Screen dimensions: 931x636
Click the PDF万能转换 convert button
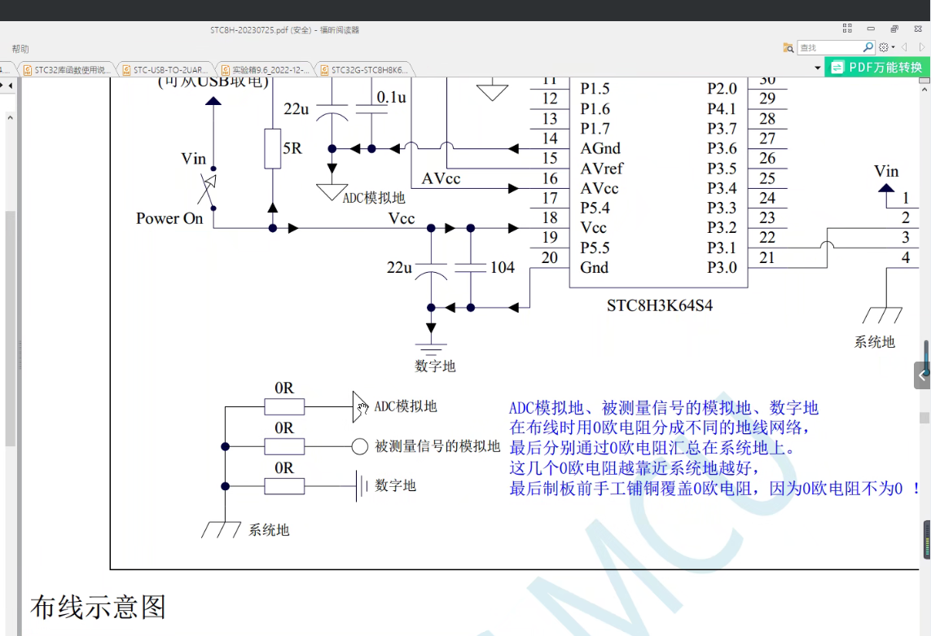click(x=877, y=67)
